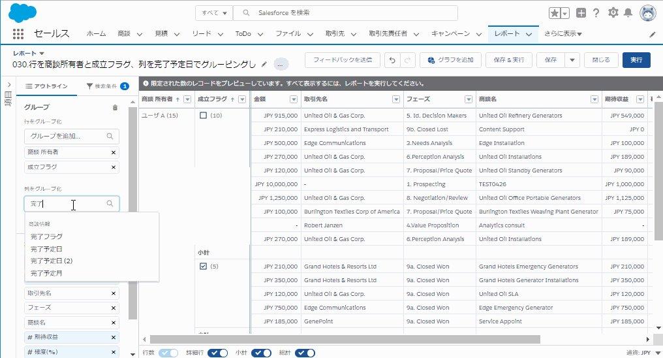Image resolution: width=663 pixels, height=358 pixels.
Task: Click the search icon in グループを追加 field
Action: coord(110,137)
